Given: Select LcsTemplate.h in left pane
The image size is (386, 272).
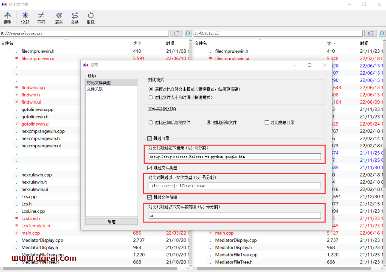Looking at the screenshot, I should (x=36, y=226).
